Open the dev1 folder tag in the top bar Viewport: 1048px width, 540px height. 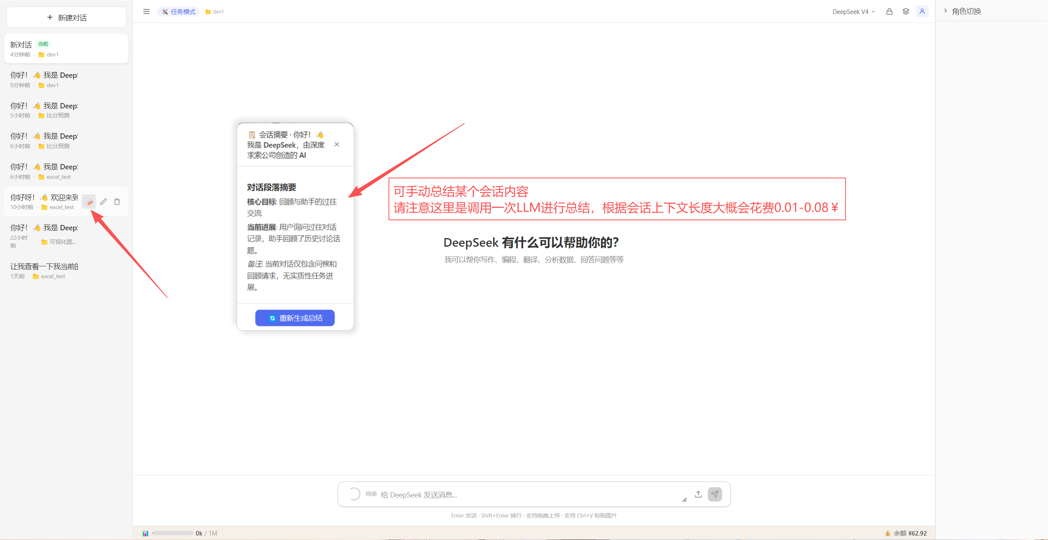pos(215,11)
